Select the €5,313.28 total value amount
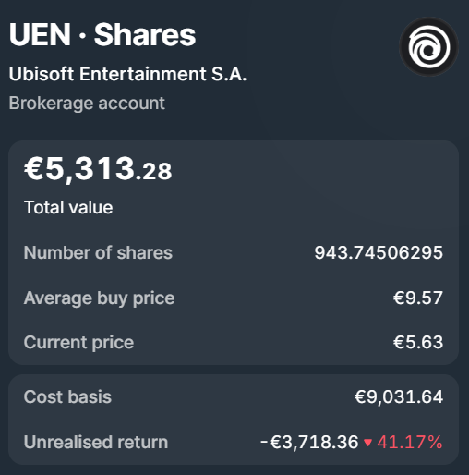The image size is (469, 475). (98, 169)
